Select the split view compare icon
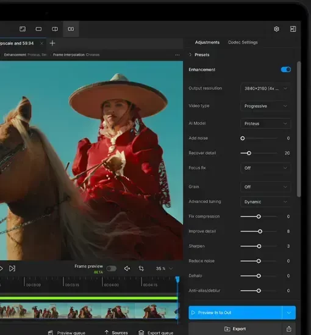Screen dimensions: 311x335 click(x=55, y=29)
